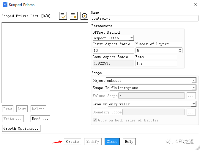Viewport: 200px width, 150px height.
Task: Click the List button
Action: (22, 109)
